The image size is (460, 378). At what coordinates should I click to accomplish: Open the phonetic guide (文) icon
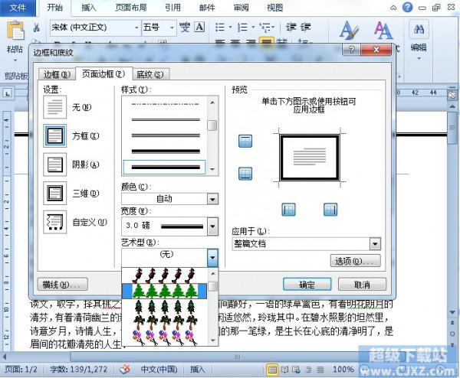185,28
